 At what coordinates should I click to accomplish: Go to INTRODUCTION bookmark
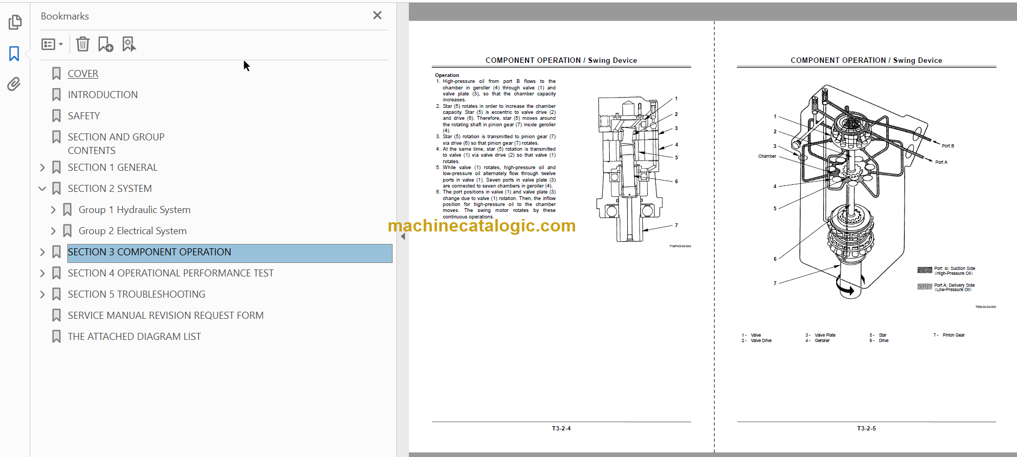(x=103, y=95)
